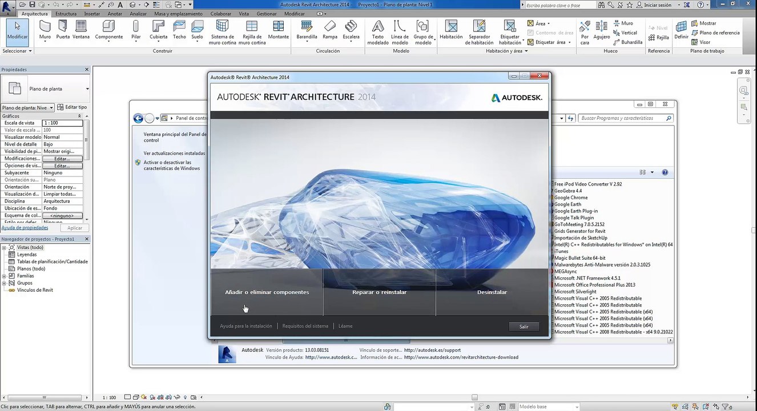Select the Puerta (door) tool
Screen dimensions: 757x411
point(63,31)
